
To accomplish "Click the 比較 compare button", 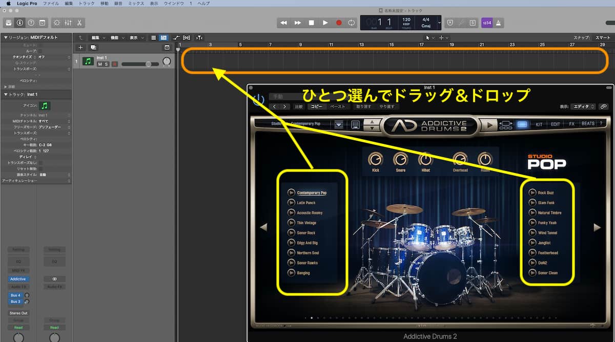I will pos(299,106).
